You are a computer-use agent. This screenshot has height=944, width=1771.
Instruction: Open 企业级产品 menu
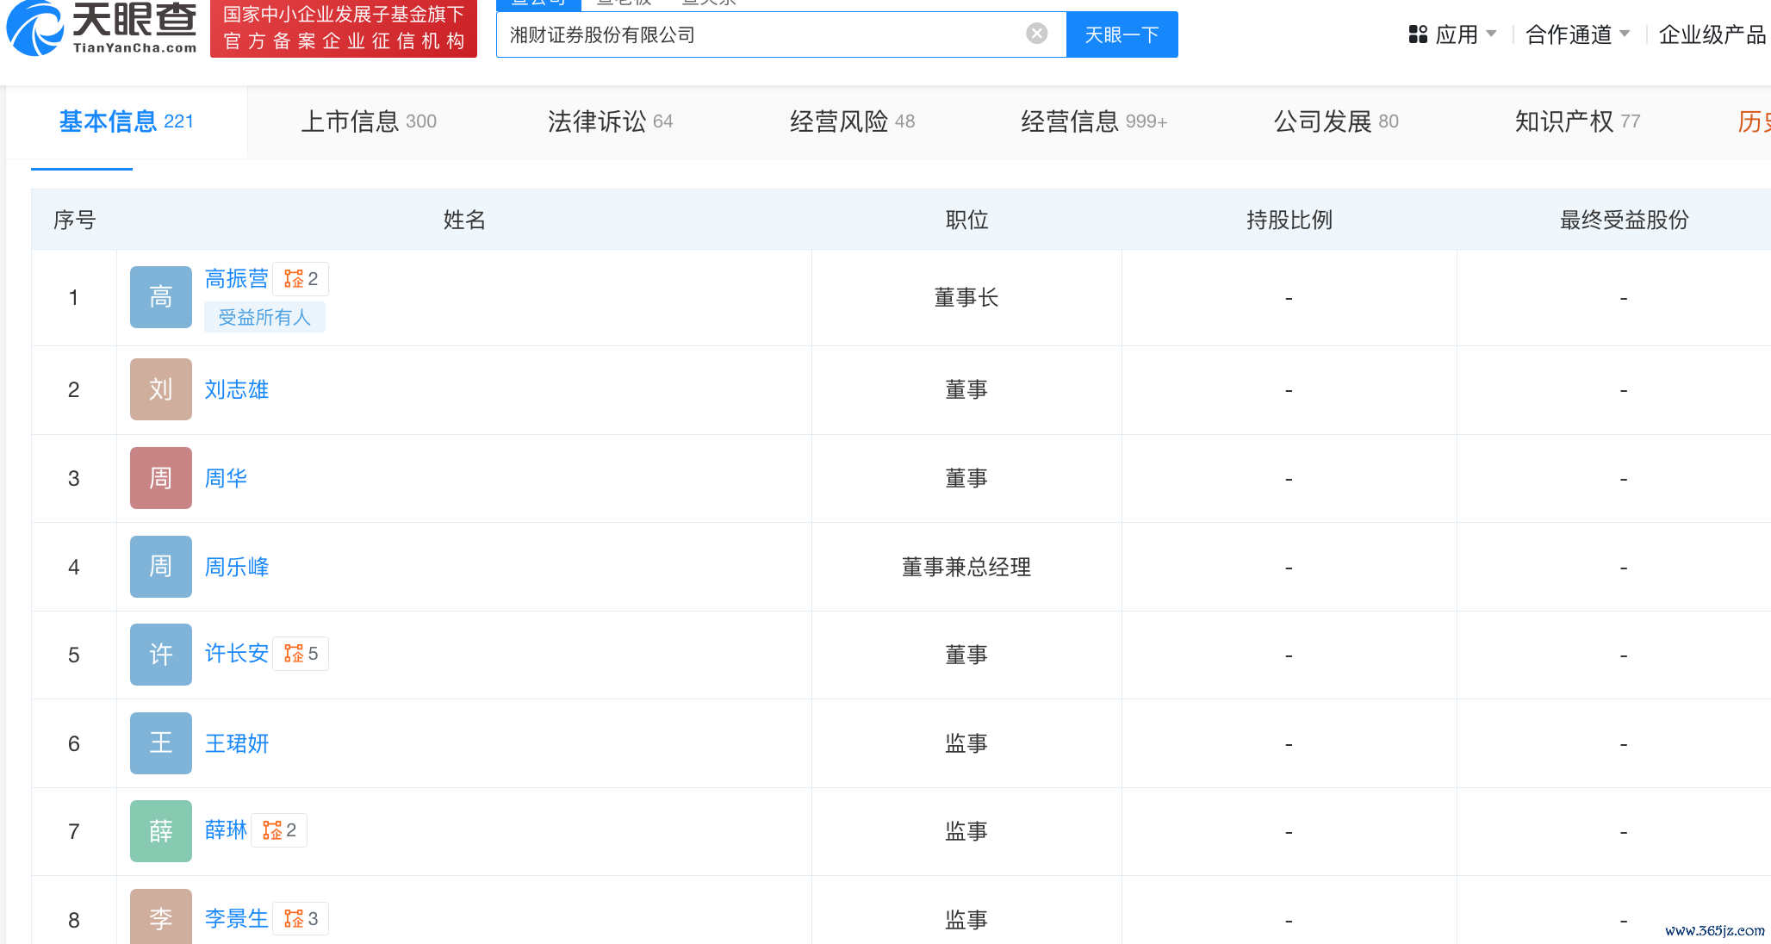coord(1713,34)
